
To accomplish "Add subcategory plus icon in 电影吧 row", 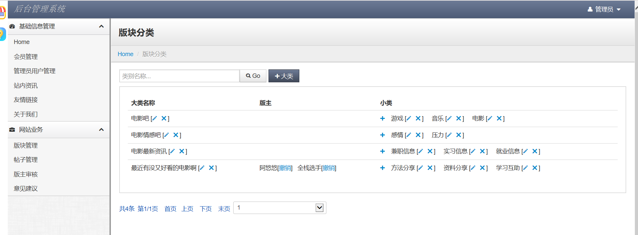I will 382,119.
